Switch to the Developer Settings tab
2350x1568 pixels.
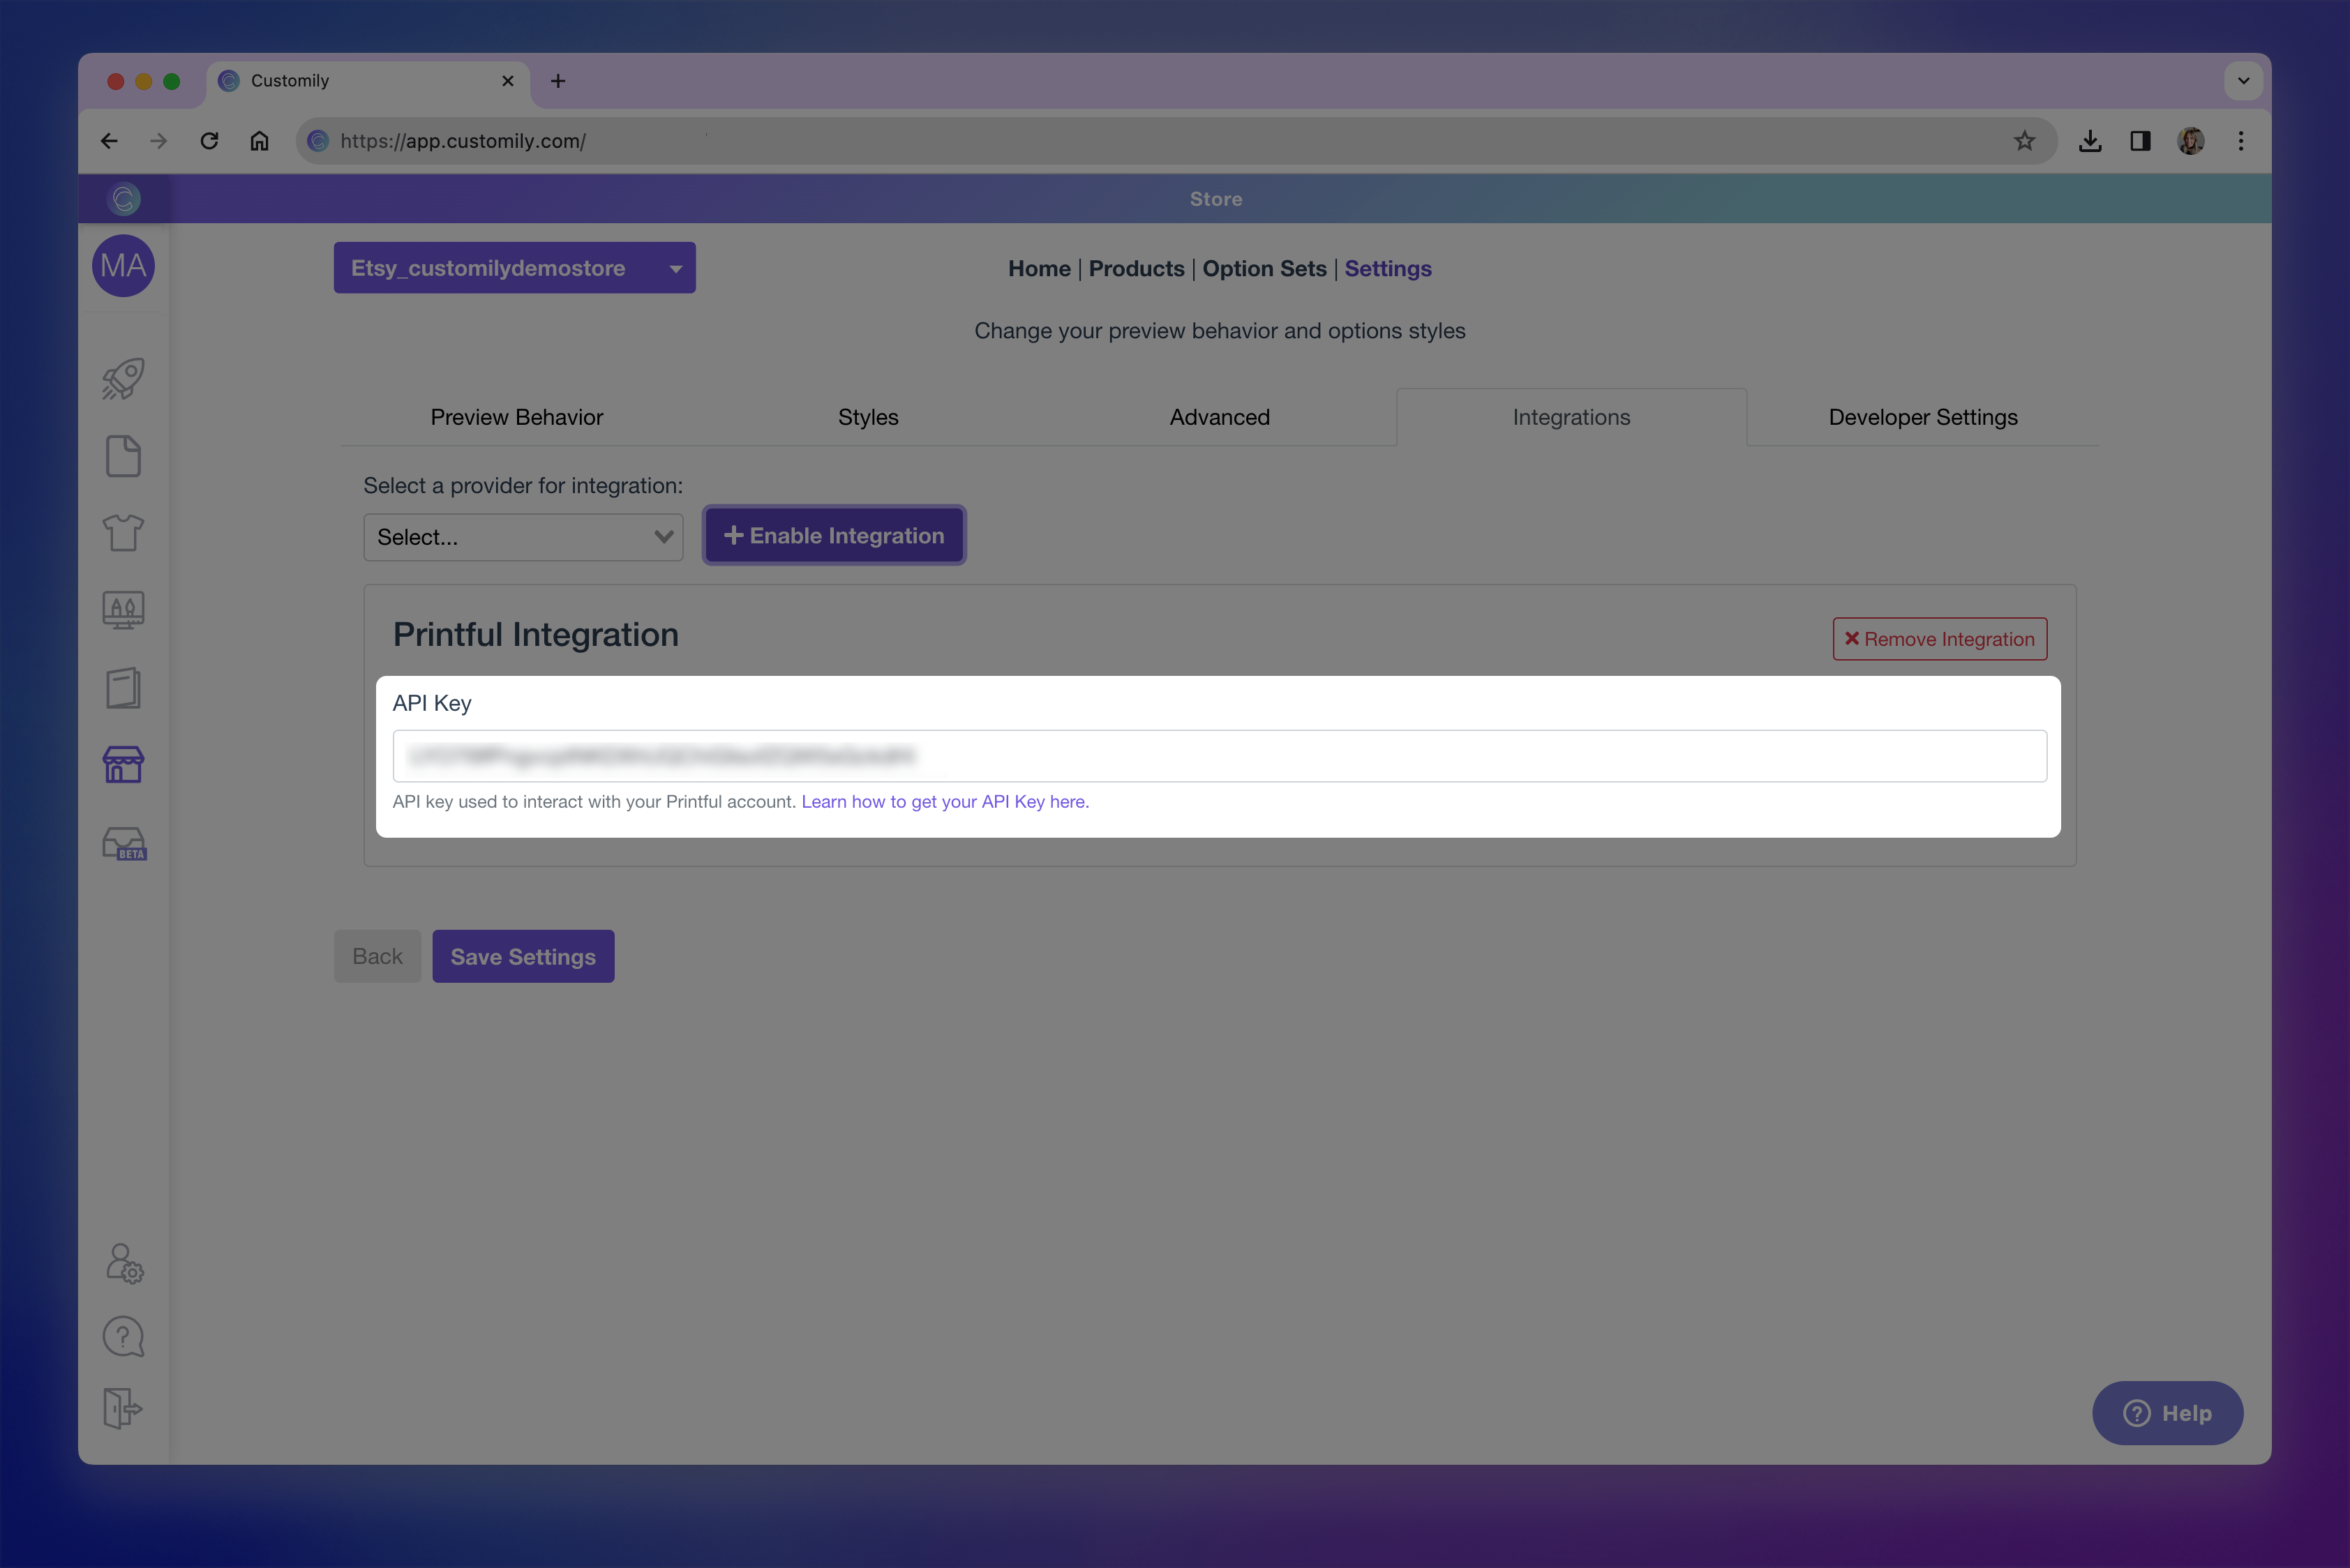(1922, 417)
